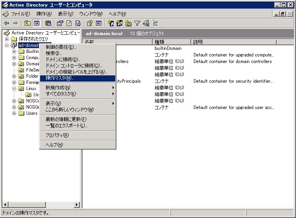Choose 制御の委任(E)... from context menu
This screenshot has width=296, height=218.
77,47
